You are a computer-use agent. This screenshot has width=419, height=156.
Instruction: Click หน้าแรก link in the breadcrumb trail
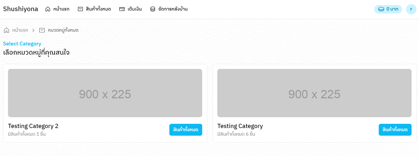(x=20, y=30)
